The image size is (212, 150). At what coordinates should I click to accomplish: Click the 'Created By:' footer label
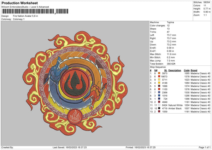click(7, 147)
